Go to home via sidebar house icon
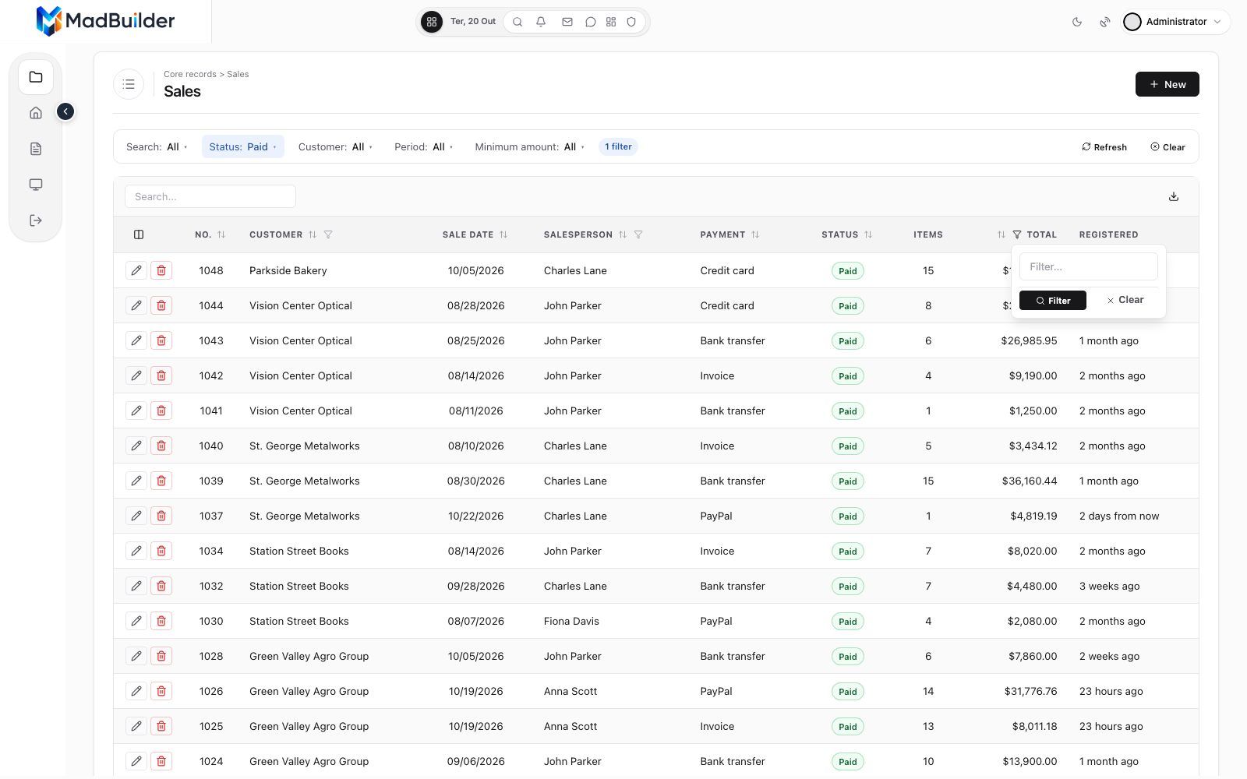This screenshot has width=1247, height=779. 36,113
